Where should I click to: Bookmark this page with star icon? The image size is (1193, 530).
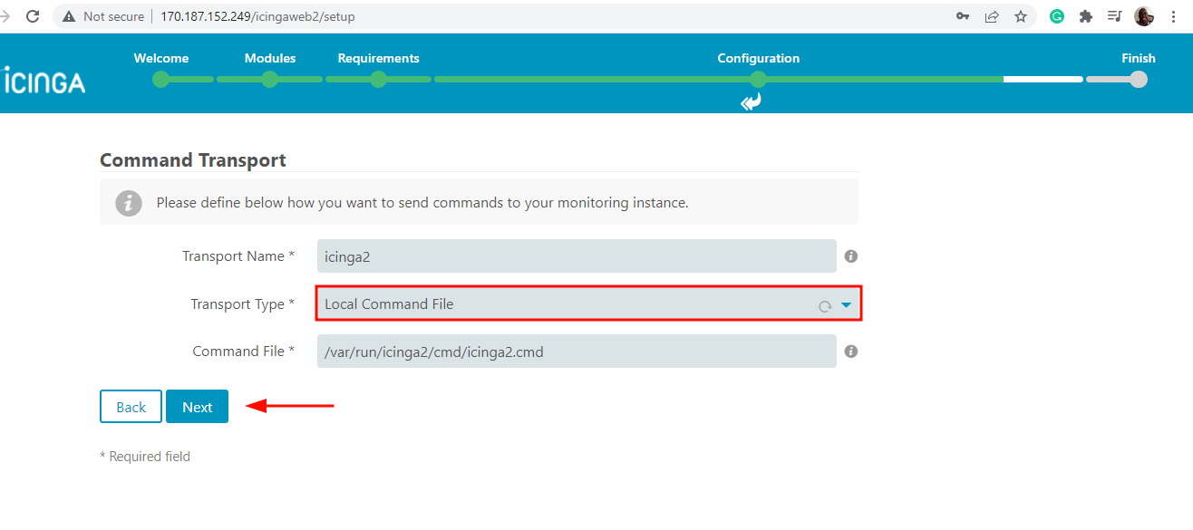point(1021,16)
